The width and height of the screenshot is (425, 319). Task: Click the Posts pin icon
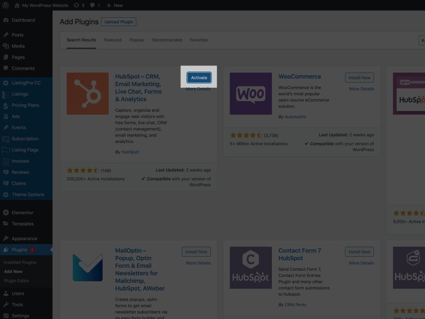[x=6, y=35]
